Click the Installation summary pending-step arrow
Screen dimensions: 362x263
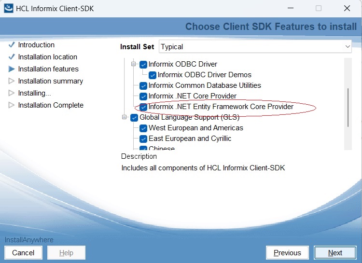tap(11, 81)
